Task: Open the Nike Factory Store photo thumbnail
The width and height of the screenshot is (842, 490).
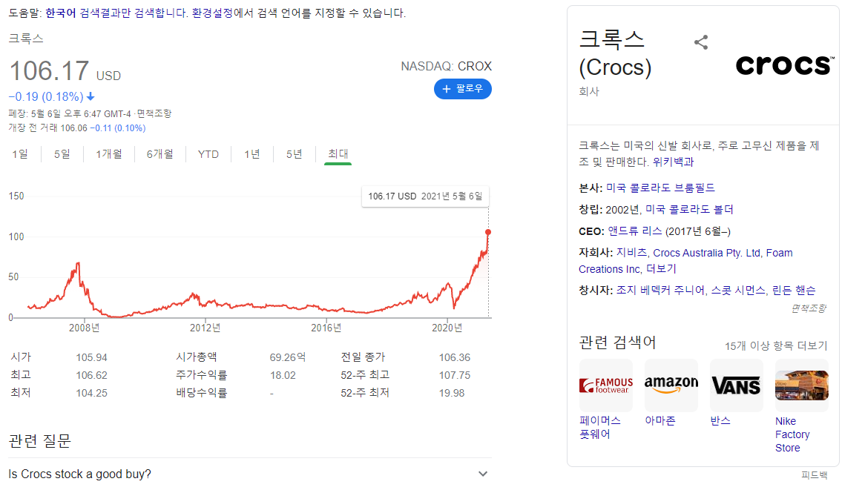Action: click(802, 385)
